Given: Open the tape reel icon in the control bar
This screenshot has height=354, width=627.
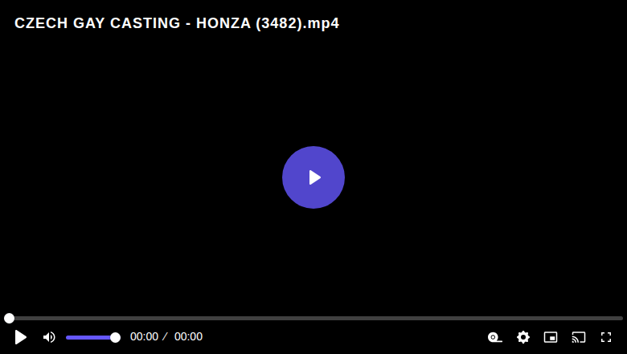Looking at the screenshot, I should (494, 337).
